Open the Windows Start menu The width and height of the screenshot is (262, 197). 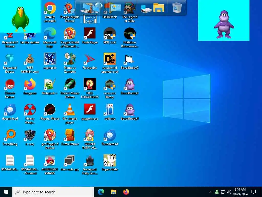pyautogui.click(x=6, y=192)
